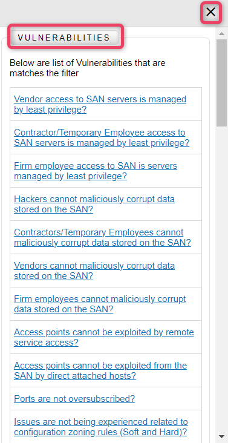Open 'Firm employees cannot maliciously corrupt data' link
228x443 pixels.
pyautogui.click(x=100, y=304)
